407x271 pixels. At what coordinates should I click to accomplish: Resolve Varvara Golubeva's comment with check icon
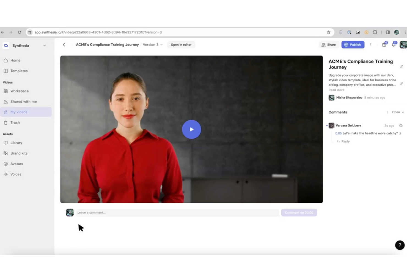click(401, 126)
